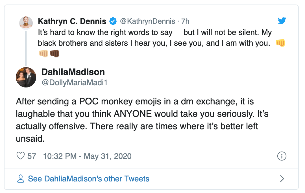The width and height of the screenshot is (305, 193).
Task: Click the dark-skin fist emoji
Action: (x=55, y=54)
